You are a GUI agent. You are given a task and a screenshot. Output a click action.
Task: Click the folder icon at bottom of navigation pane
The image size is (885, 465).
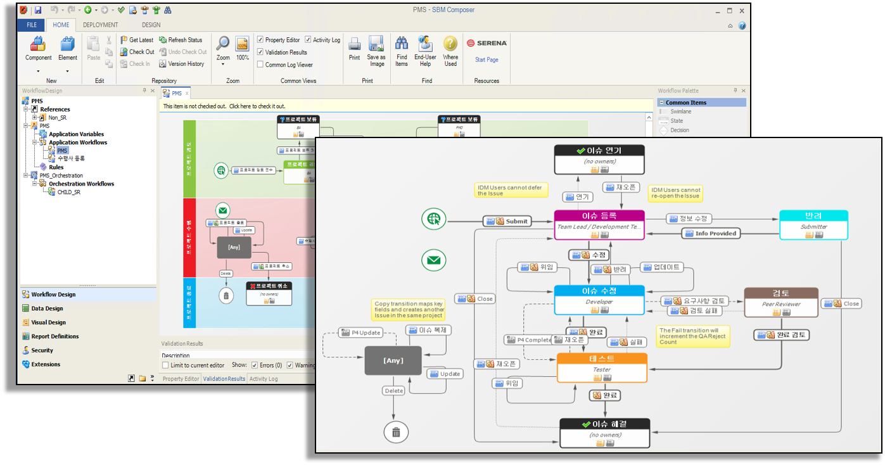142,378
